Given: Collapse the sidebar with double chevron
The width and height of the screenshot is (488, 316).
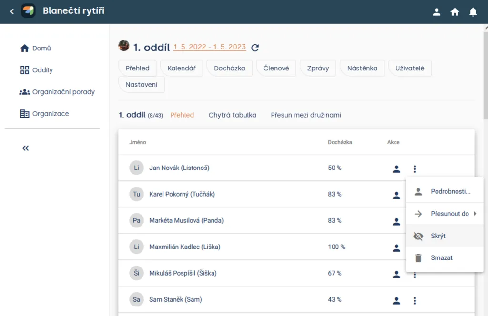Looking at the screenshot, I should (25, 148).
